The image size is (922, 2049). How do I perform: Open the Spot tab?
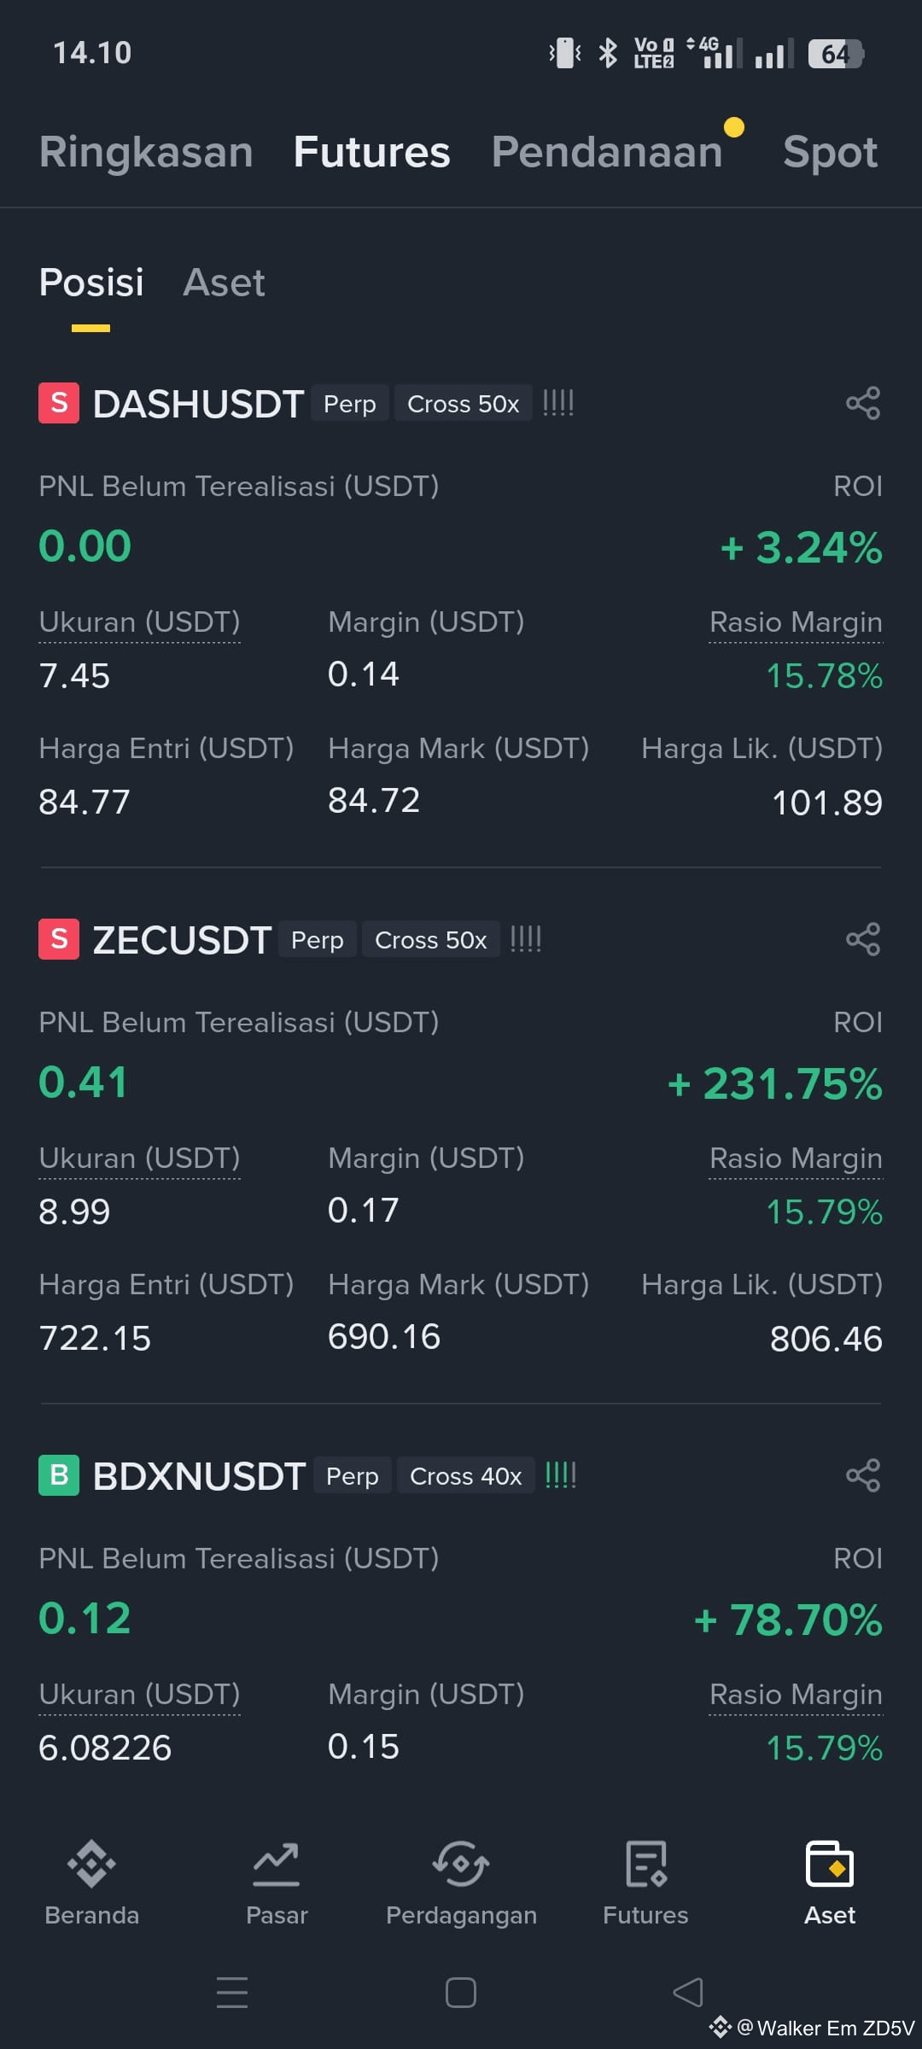[x=830, y=154]
